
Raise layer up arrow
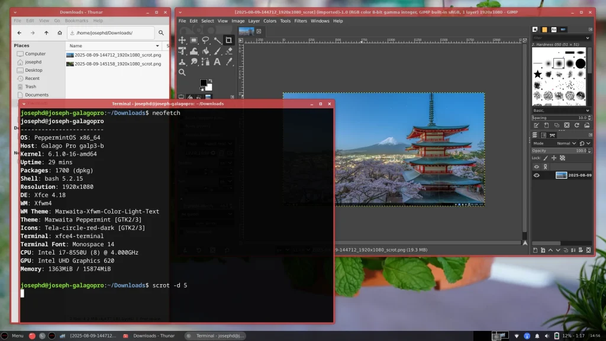coord(551,250)
